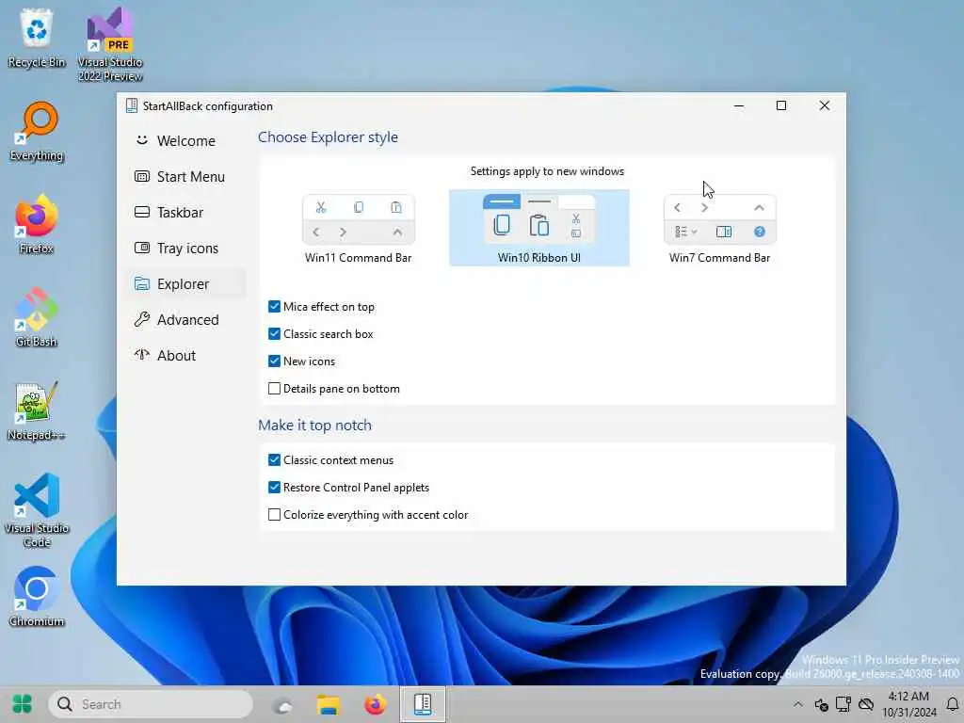Screen dimensions: 964x723
Task: Select the Explorer sidebar item
Action: tap(185, 284)
